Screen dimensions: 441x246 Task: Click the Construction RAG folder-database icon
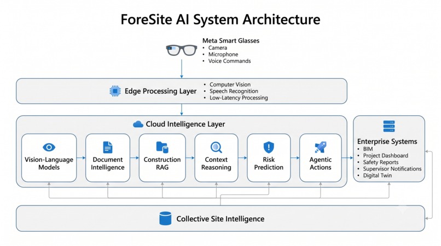tap(163, 147)
